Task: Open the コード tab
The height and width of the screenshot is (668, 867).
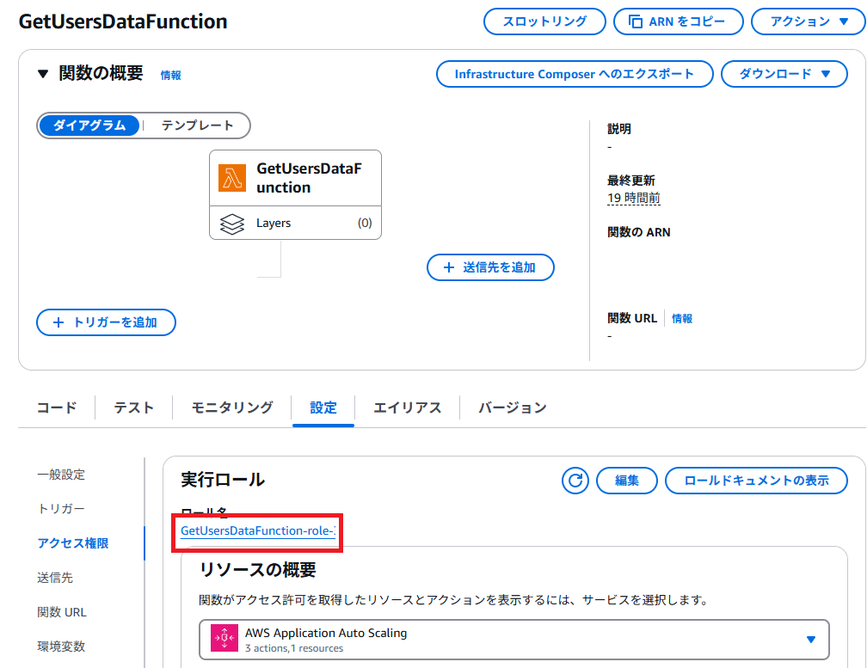Action: click(57, 408)
